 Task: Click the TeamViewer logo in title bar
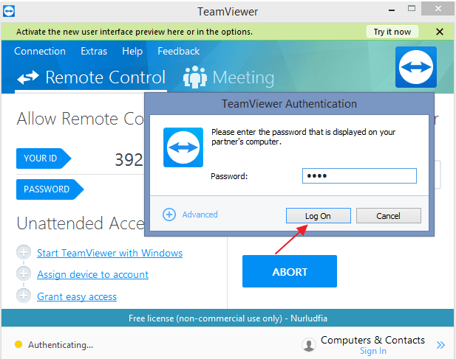9,11
